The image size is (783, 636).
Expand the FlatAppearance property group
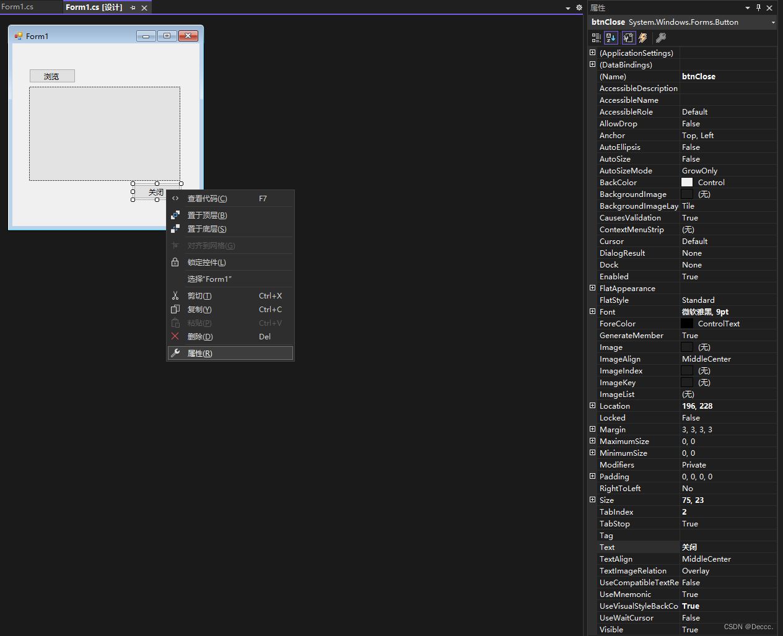tap(592, 288)
